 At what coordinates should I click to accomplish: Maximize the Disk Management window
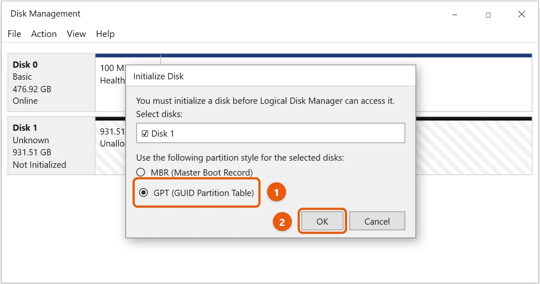[488, 15]
